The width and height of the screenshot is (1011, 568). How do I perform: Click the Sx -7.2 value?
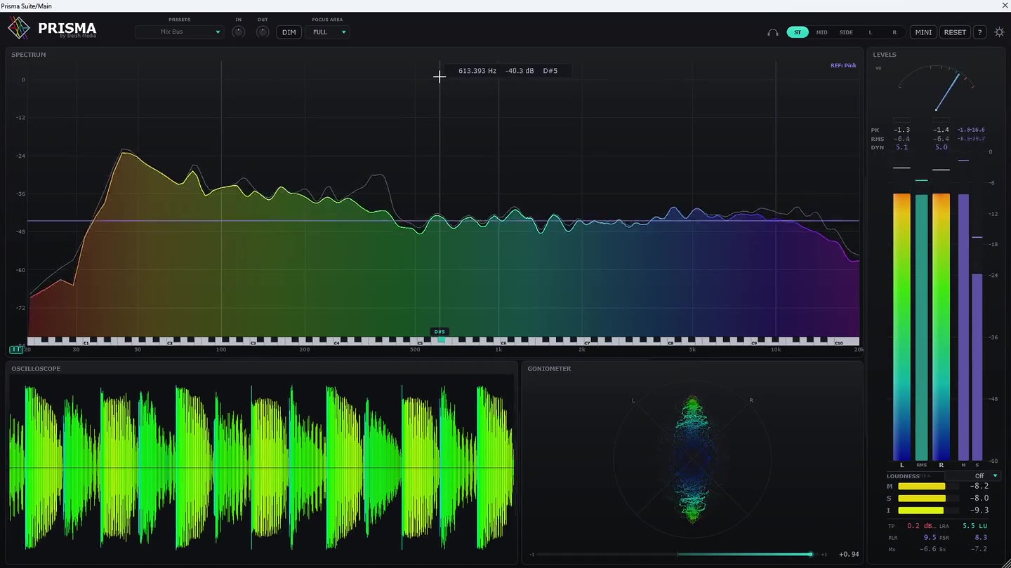point(979,549)
